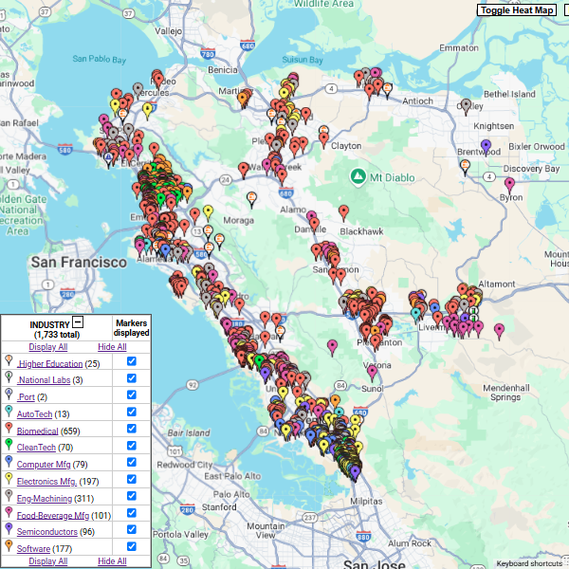The width and height of the screenshot is (569, 569).
Task: Select the purple pin near Brentwood
Action: click(x=486, y=147)
